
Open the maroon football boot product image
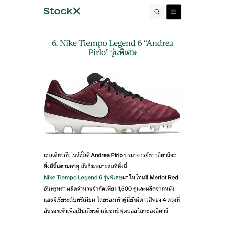pyautogui.click(x=112, y=103)
